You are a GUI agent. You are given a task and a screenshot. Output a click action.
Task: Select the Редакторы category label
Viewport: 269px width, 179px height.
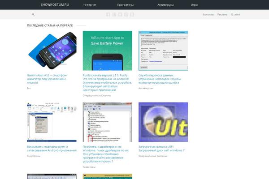(89, 167)
